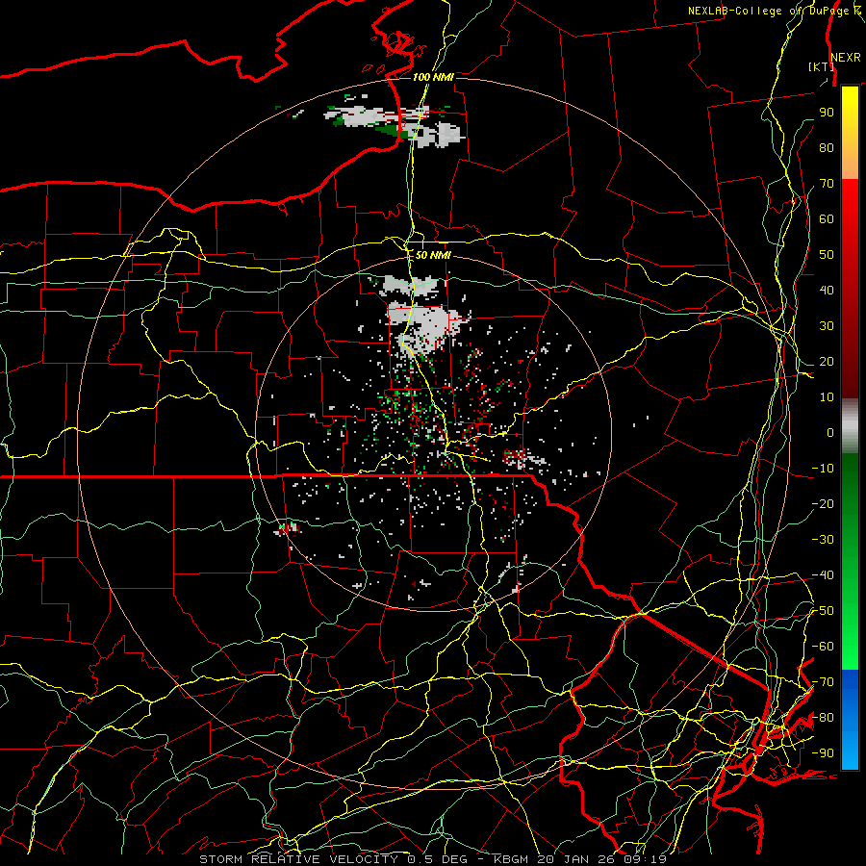
Task: Click the -40 value on velocity scale
Action: point(823,575)
